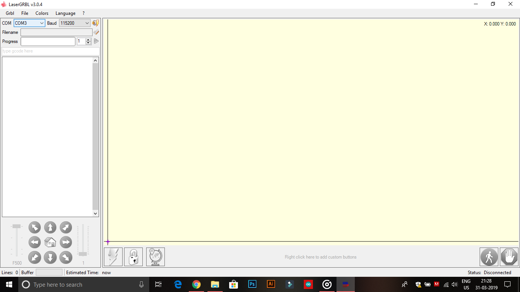Launch Photoshop from the taskbar
Viewport: 520px width, 292px height.
click(252, 284)
